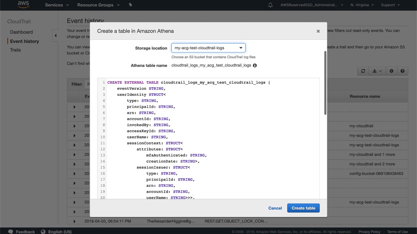Click the info icon beside Athena table name
The image size is (417, 234).
point(255,65)
